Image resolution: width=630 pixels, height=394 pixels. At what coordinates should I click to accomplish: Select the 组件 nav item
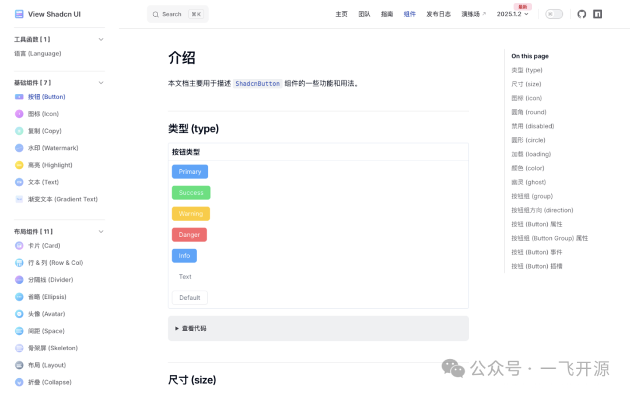click(x=409, y=14)
